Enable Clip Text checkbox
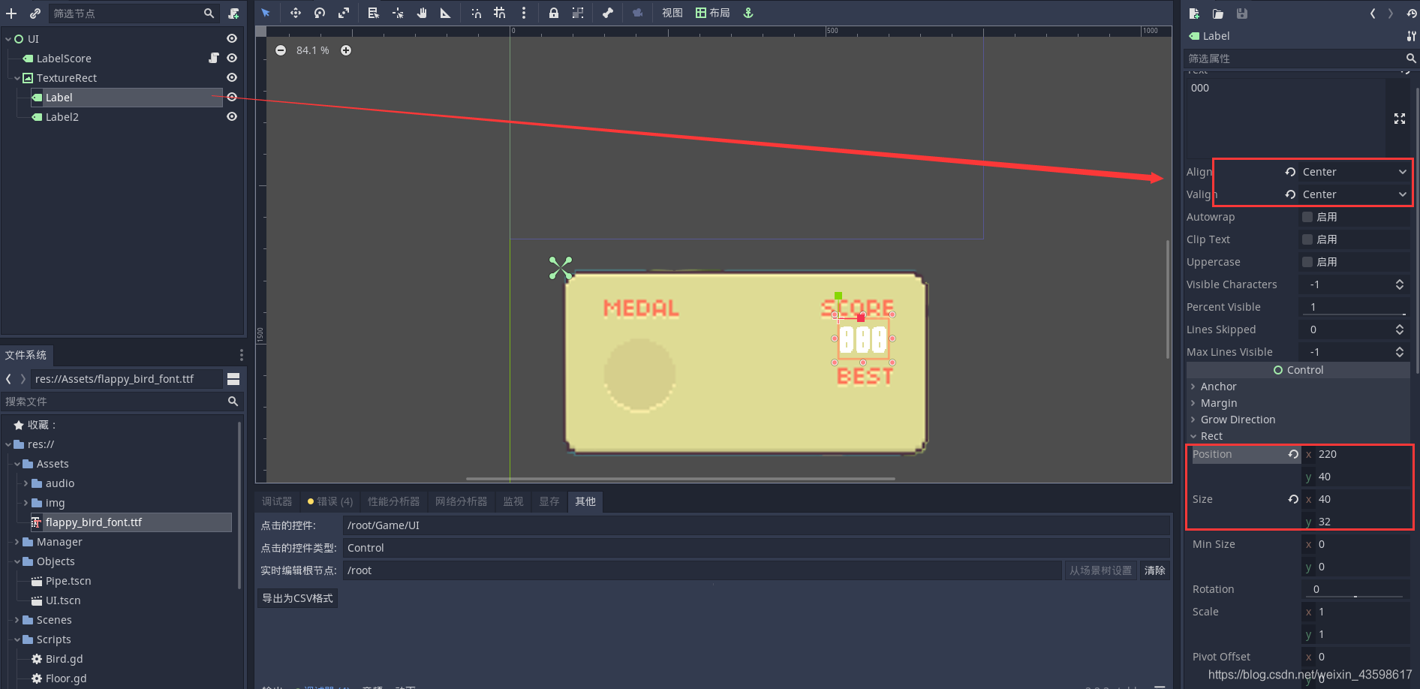Screen dimensions: 1420x689 click(x=1307, y=239)
